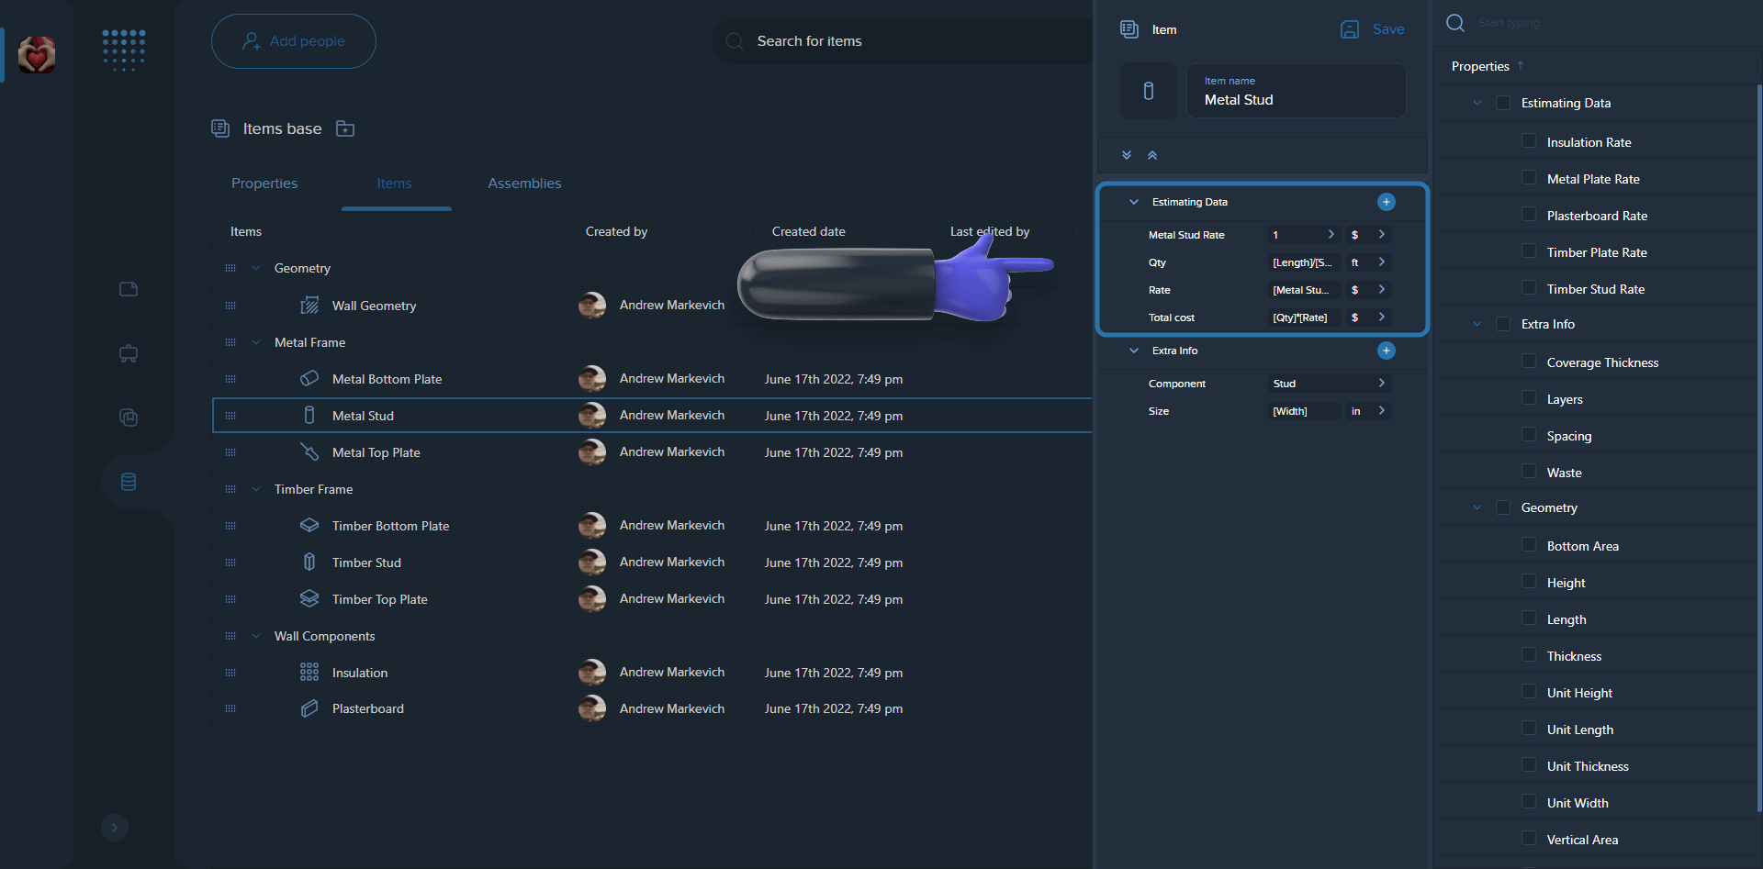This screenshot has height=869, width=1763.
Task: Click the Metal Stud icon in the item header
Action: pyautogui.click(x=1148, y=90)
